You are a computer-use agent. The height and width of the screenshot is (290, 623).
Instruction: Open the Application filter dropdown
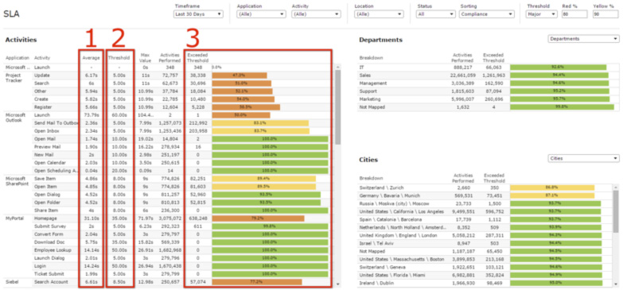click(261, 14)
